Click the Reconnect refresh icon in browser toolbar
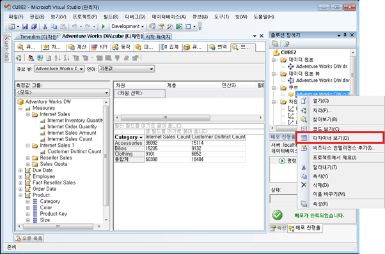The height and width of the screenshot is (254, 385). (x=19, y=58)
